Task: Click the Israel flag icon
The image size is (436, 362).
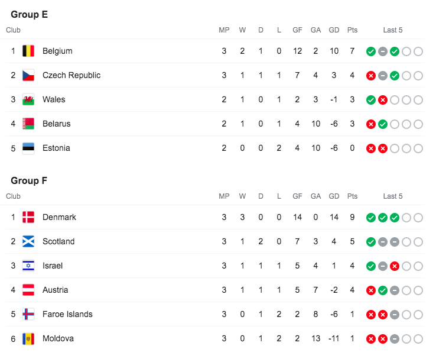Action: tap(28, 266)
